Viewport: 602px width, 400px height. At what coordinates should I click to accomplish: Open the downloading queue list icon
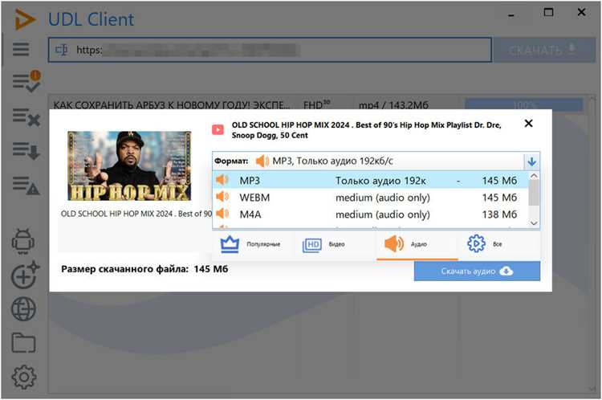[26, 151]
